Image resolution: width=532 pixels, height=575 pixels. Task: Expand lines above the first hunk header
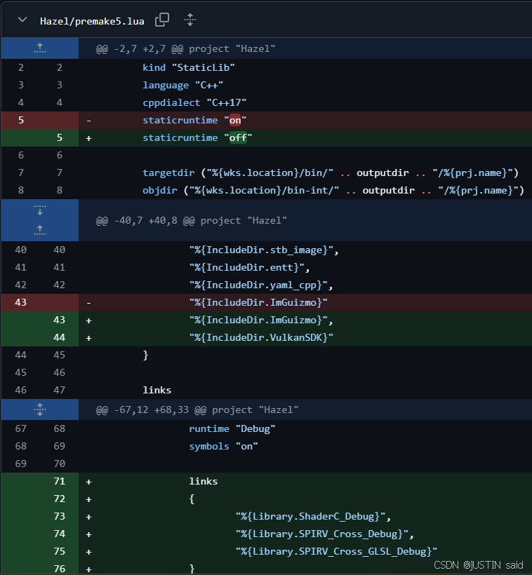pos(40,48)
